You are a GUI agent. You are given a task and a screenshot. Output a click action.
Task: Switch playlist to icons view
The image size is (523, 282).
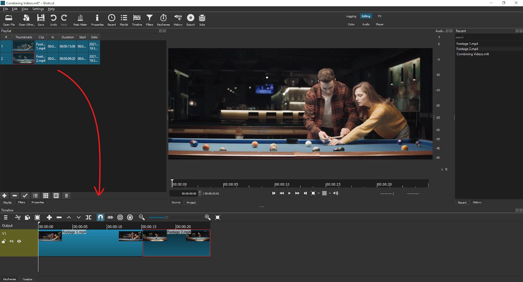coord(56,196)
